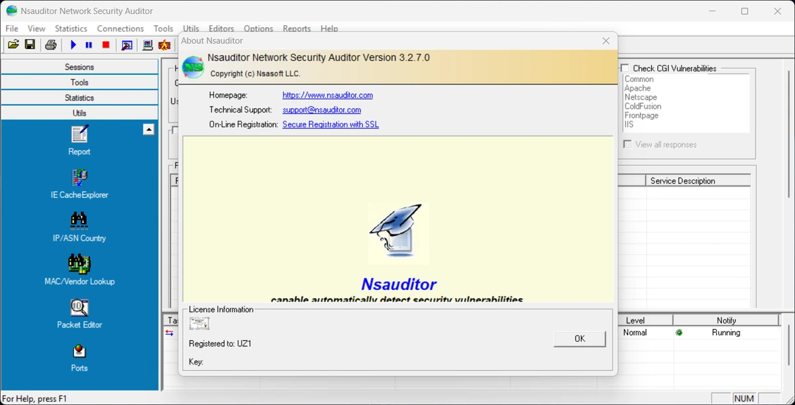Select IIS in CGI list
The image size is (795, 405).
(629, 124)
